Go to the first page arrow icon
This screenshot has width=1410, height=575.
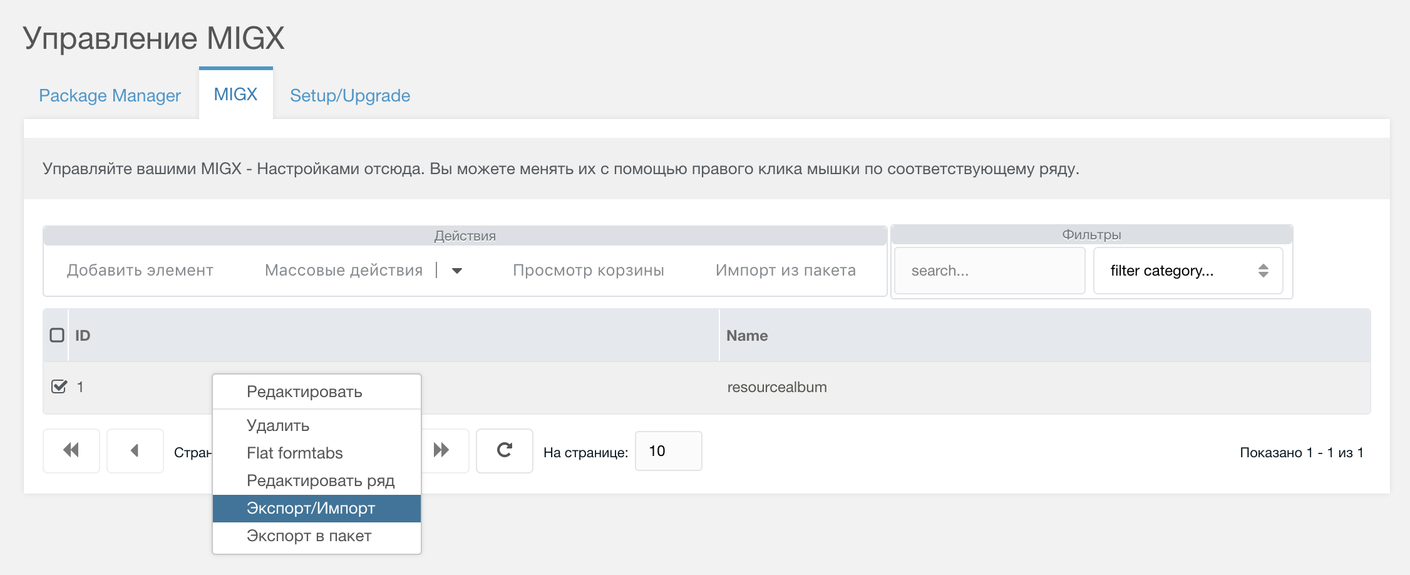pos(71,450)
